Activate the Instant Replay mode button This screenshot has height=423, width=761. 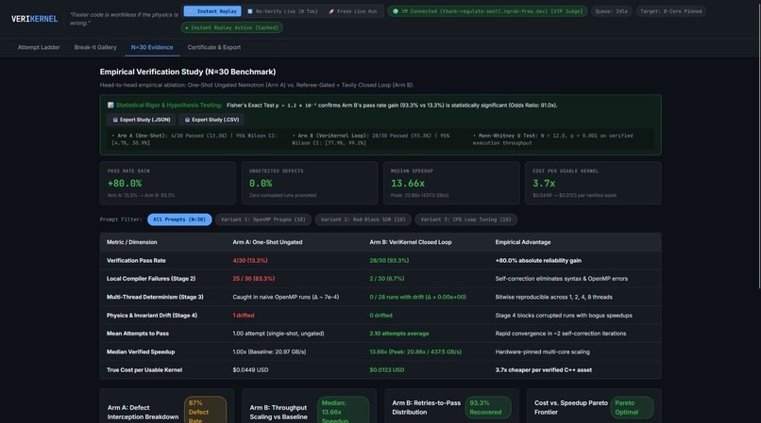coord(212,11)
